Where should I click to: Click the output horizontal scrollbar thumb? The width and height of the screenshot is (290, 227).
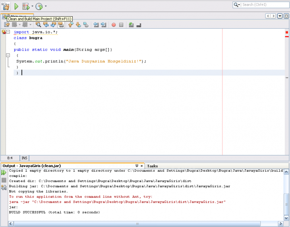point(137,224)
